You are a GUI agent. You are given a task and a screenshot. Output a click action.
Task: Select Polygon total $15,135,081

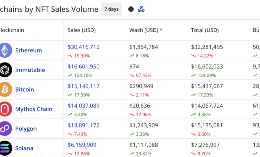[207, 126]
